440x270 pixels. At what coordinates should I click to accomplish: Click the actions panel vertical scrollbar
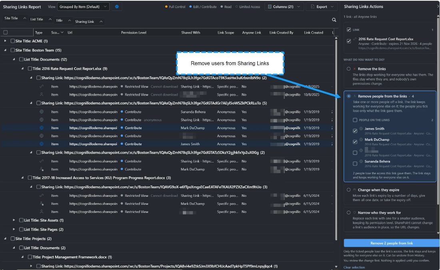(438, 111)
